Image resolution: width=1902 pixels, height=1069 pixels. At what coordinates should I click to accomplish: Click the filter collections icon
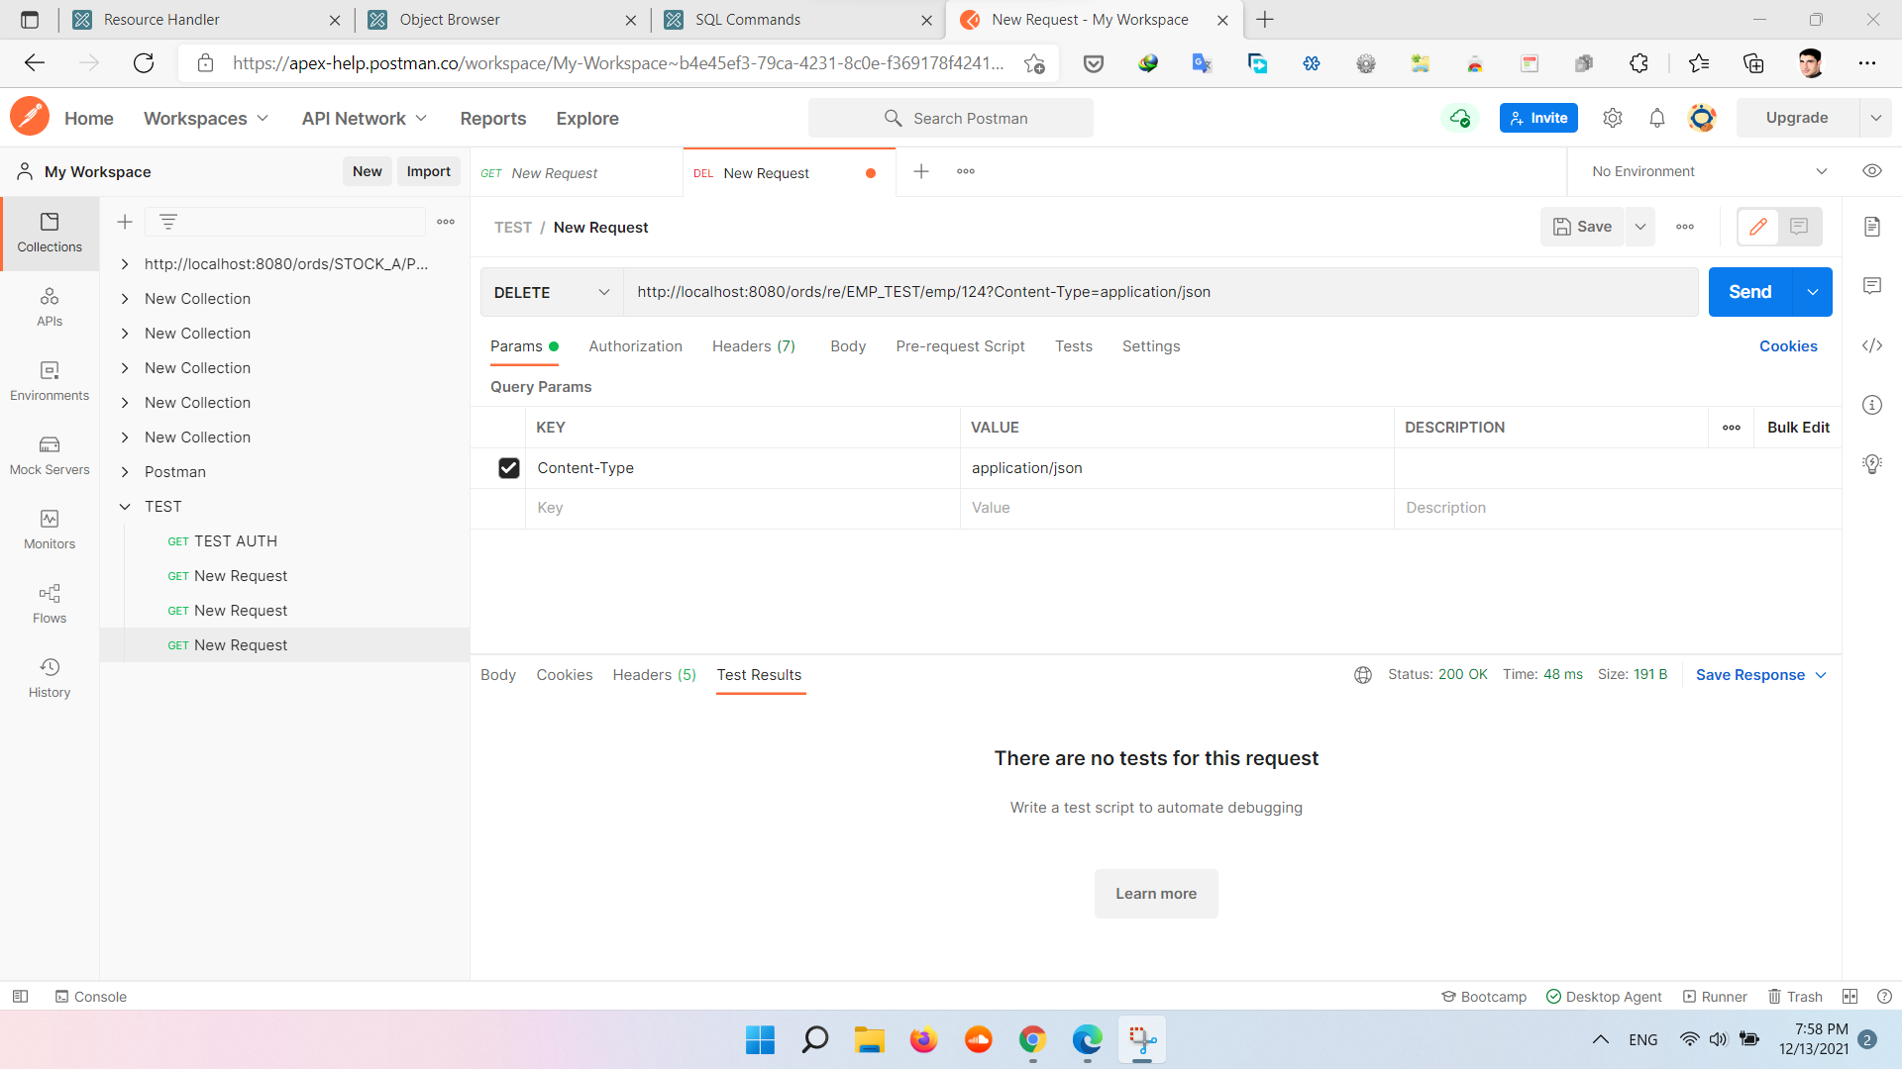[x=168, y=222]
